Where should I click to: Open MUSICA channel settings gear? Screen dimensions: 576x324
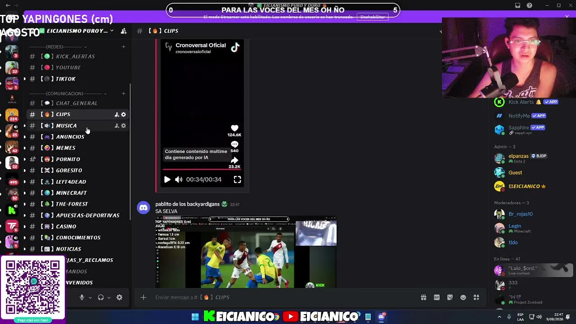point(124,126)
